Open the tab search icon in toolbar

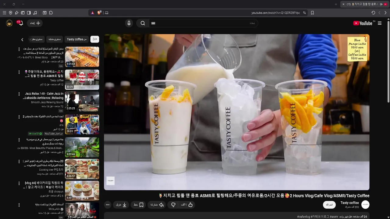point(44,13)
